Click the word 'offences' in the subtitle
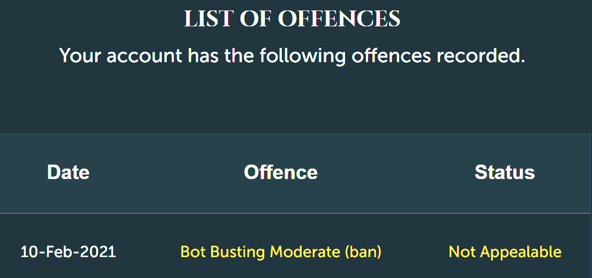This screenshot has height=278, width=592. coord(391,55)
